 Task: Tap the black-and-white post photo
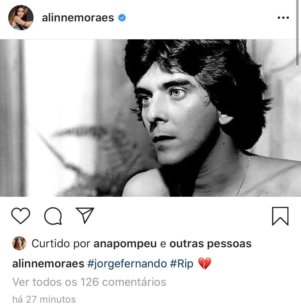pyautogui.click(x=150, y=118)
